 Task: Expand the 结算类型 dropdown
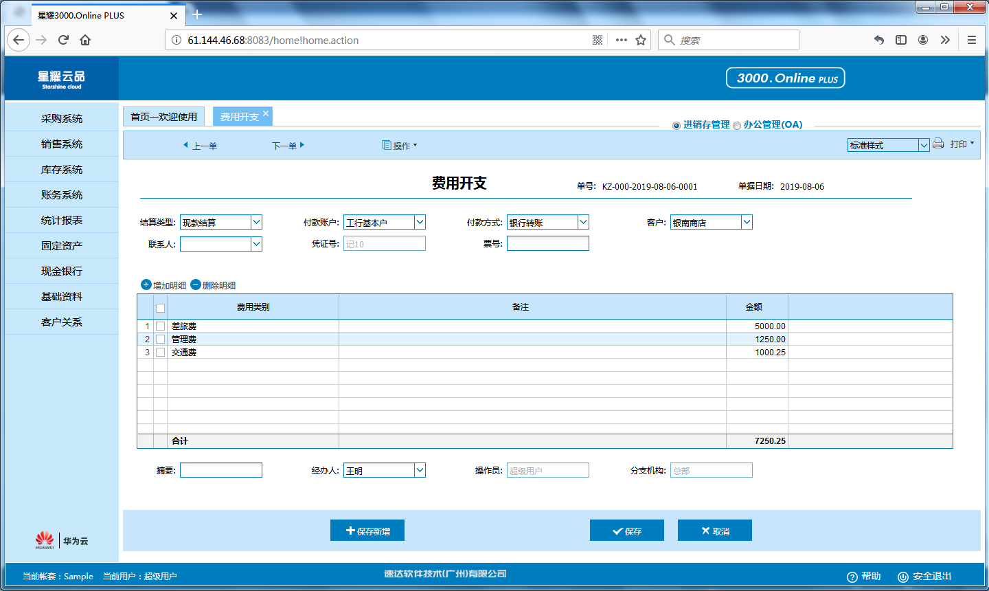pyautogui.click(x=256, y=222)
